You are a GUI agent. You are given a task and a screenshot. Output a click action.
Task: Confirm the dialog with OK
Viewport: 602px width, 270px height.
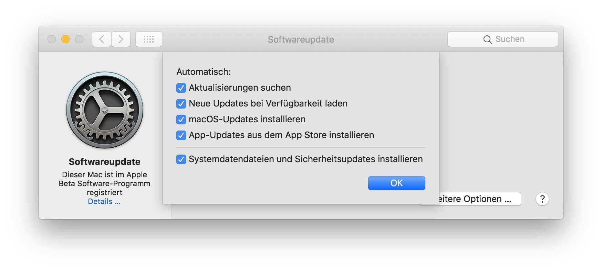(396, 183)
